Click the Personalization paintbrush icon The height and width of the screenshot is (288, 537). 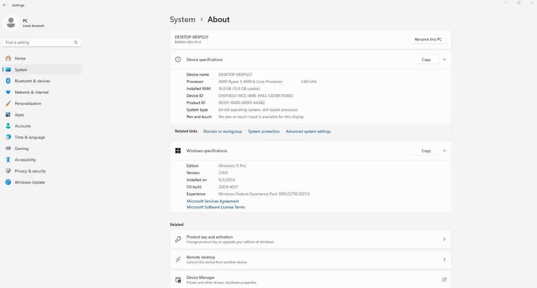point(8,103)
